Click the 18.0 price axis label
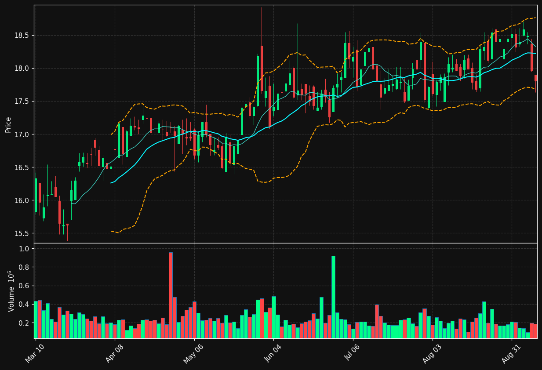Viewport: 542px width, 370px height. (22, 69)
